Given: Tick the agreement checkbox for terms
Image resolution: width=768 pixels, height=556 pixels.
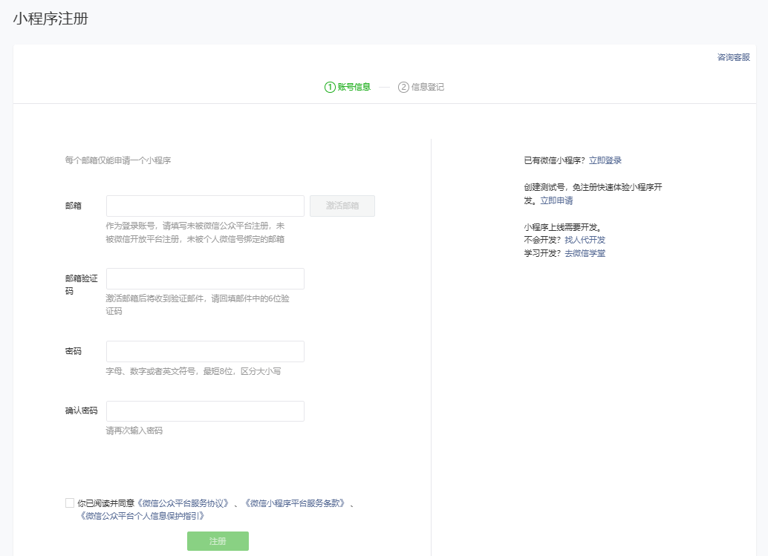Looking at the screenshot, I should click(70, 503).
